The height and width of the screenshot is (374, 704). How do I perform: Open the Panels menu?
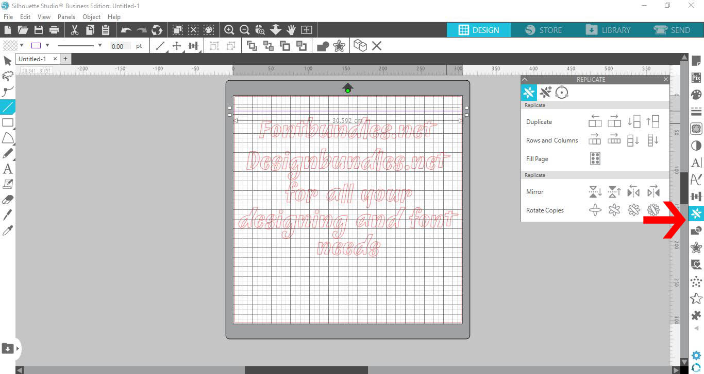pos(66,17)
